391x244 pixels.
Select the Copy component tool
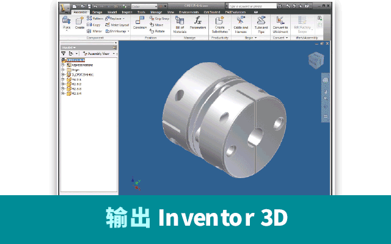[93, 24]
